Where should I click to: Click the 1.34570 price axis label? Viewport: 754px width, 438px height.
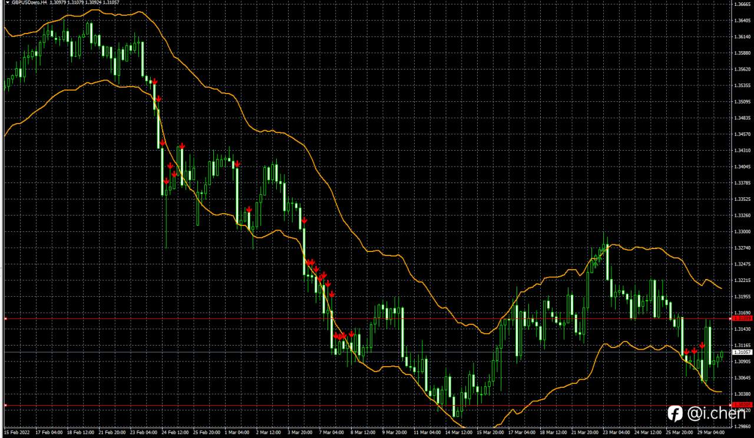pyautogui.click(x=742, y=134)
